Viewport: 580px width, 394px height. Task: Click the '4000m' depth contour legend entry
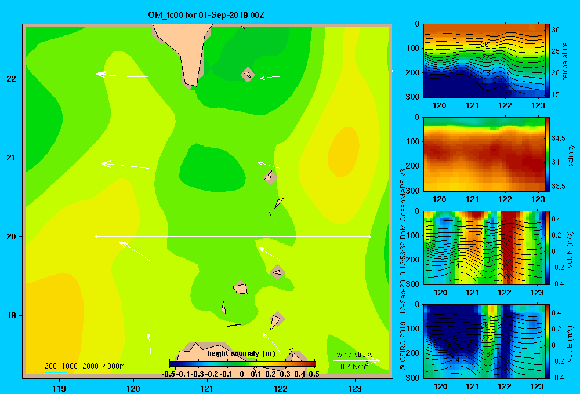click(x=114, y=366)
